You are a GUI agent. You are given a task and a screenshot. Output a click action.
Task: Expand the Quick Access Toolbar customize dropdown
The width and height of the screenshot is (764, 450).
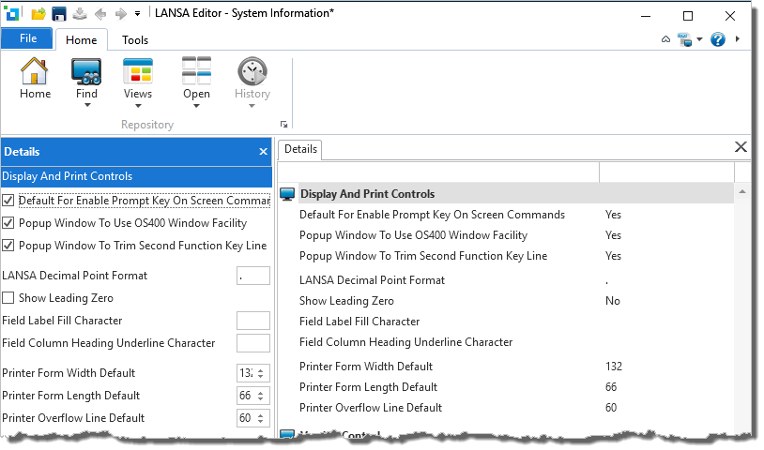point(137,14)
